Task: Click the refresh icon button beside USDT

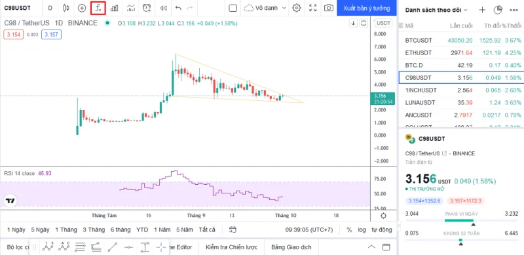Action: (364, 23)
